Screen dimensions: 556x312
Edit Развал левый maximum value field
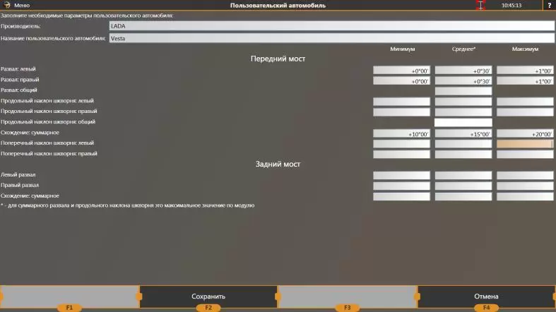coord(525,71)
